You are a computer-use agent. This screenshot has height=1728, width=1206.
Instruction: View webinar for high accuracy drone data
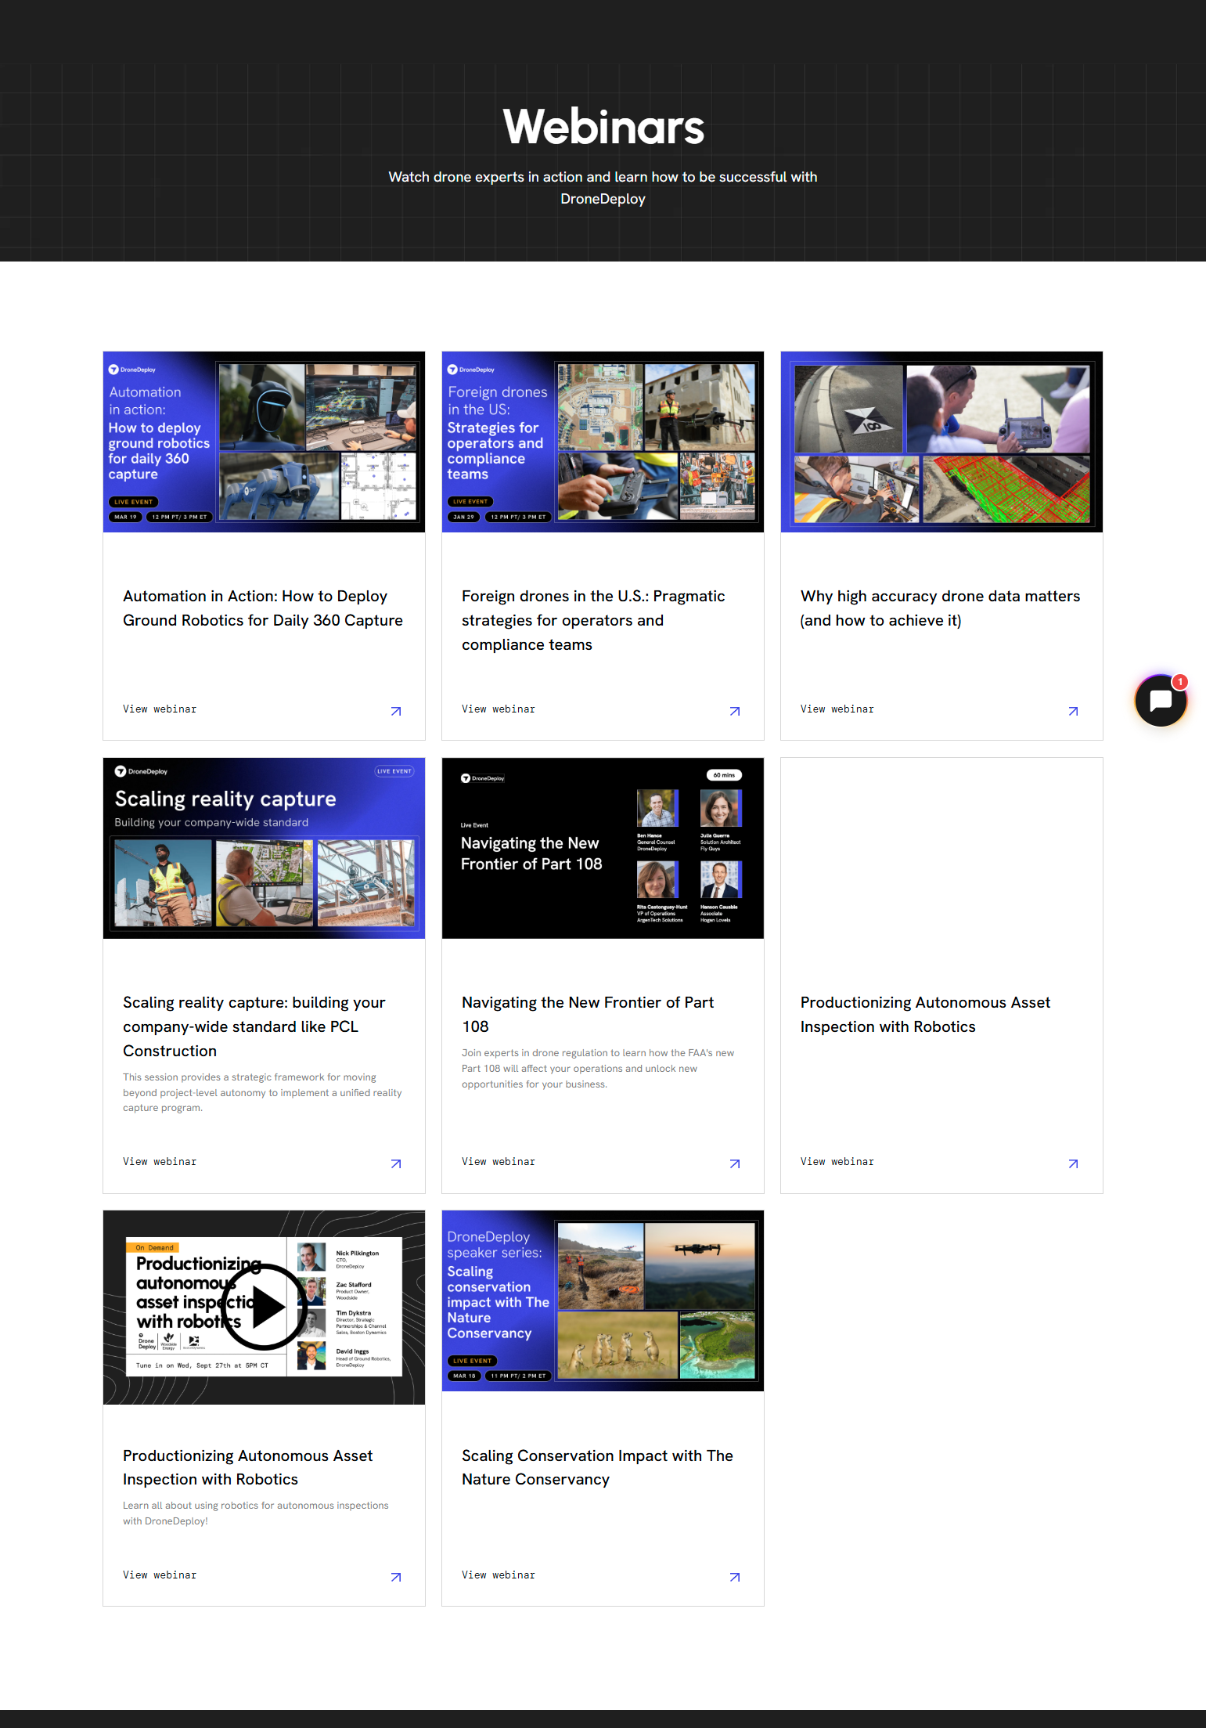(x=837, y=709)
